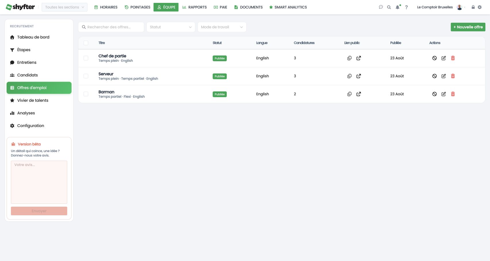Screen dimensions: 490x261
Task: Switch to the POINTAGES tab
Action: coord(137,7)
